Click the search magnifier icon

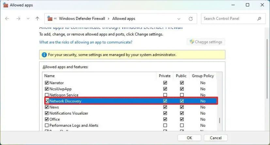click(260, 19)
